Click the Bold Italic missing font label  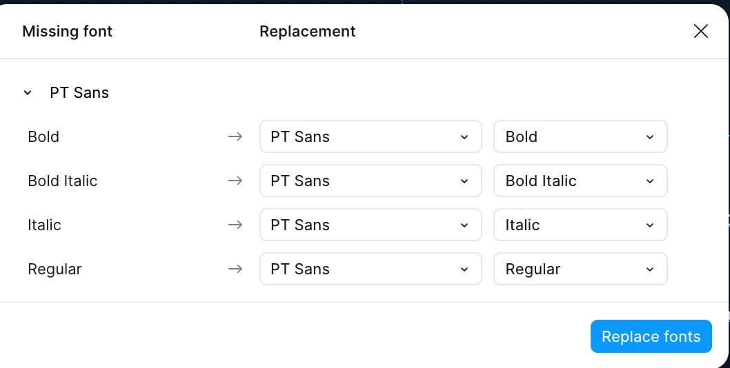pyautogui.click(x=62, y=181)
